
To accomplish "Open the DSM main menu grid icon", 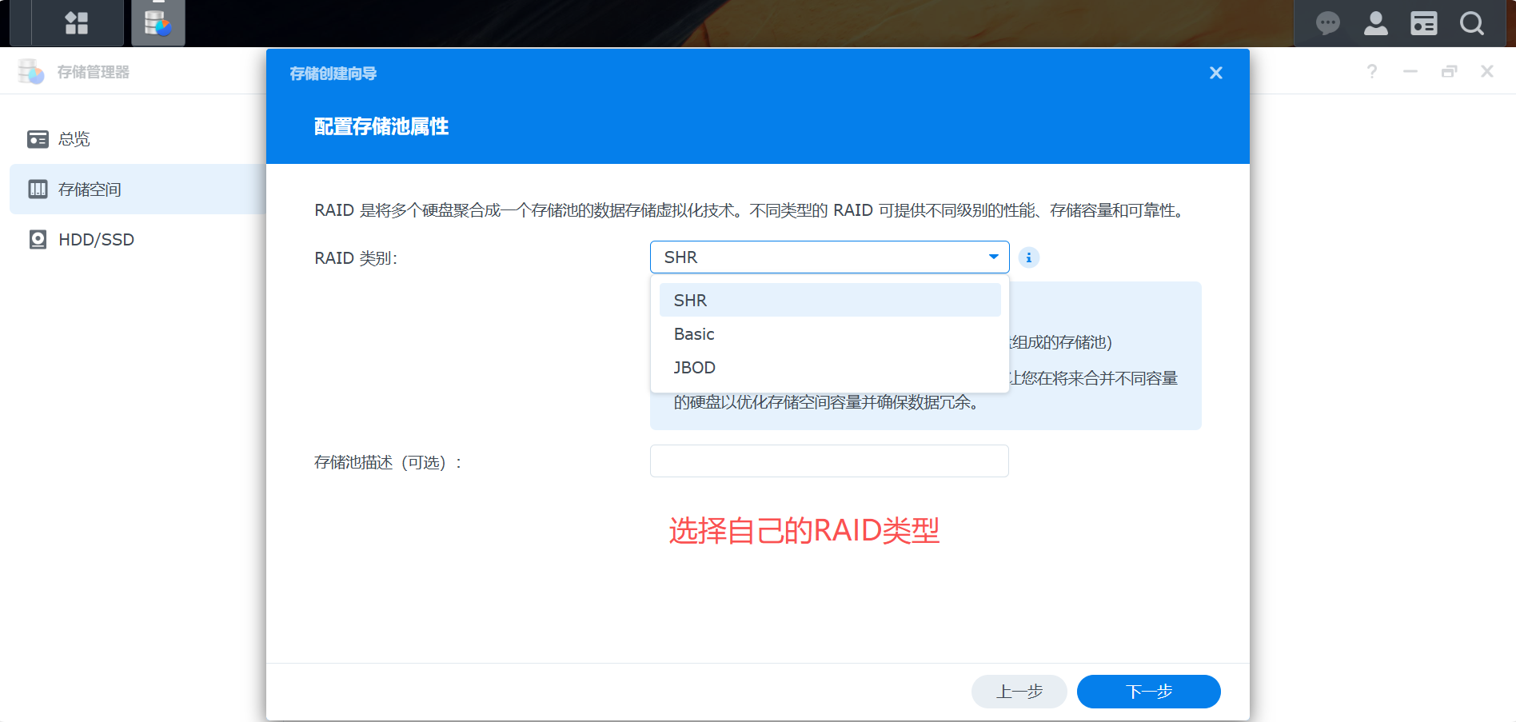I will point(77,23).
